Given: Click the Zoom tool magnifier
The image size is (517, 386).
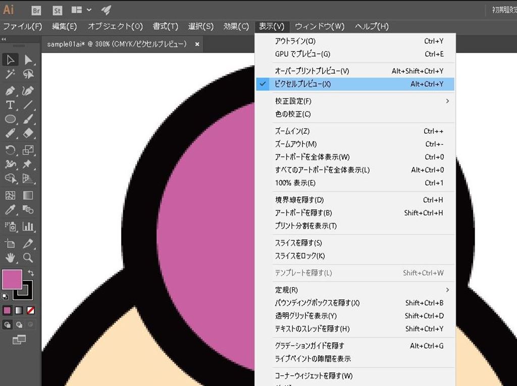Looking at the screenshot, I should [x=28, y=257].
